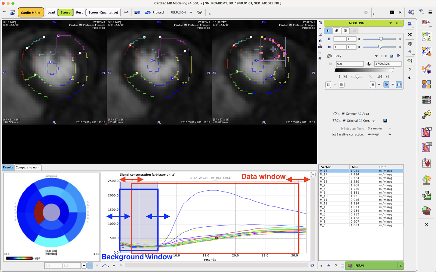Switch to the Compare to norm tab
436x272 pixels.
click(28, 168)
